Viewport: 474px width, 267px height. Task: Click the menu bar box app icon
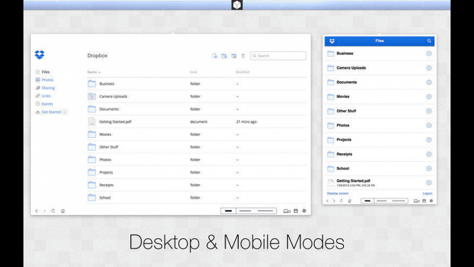point(237,5)
